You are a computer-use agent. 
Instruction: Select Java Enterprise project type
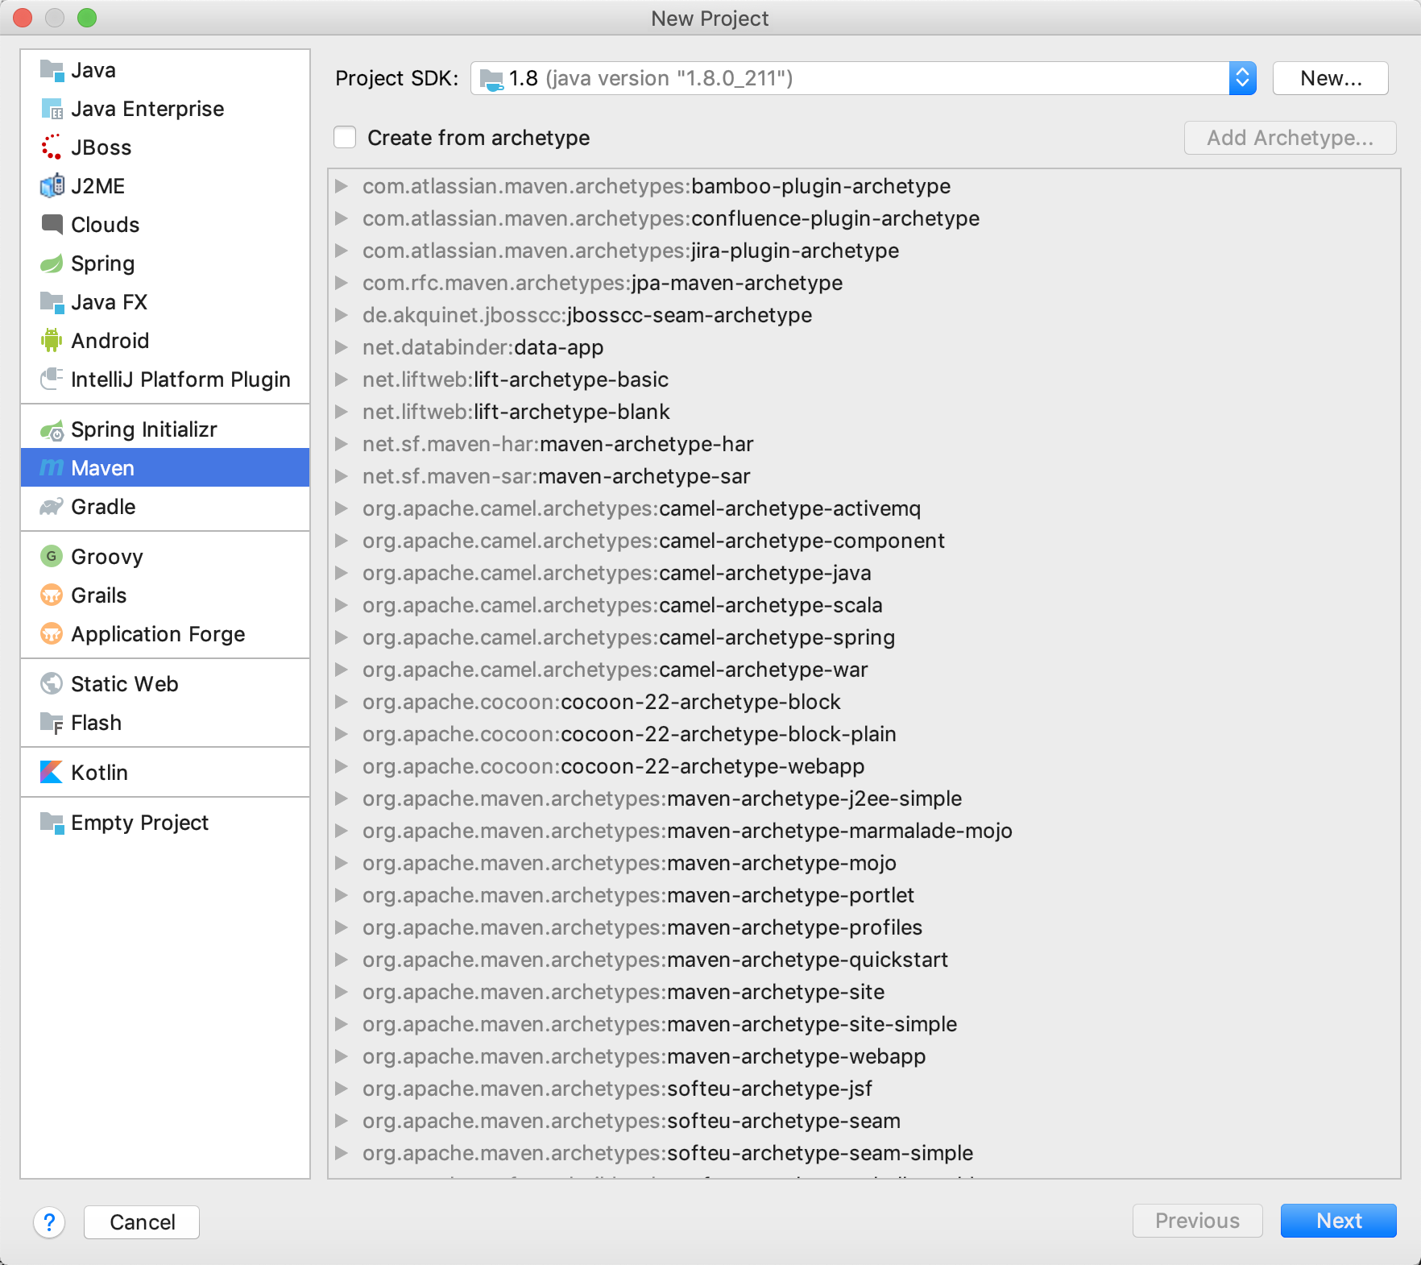pos(147,109)
